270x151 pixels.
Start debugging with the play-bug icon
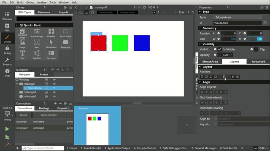pos(7,137)
